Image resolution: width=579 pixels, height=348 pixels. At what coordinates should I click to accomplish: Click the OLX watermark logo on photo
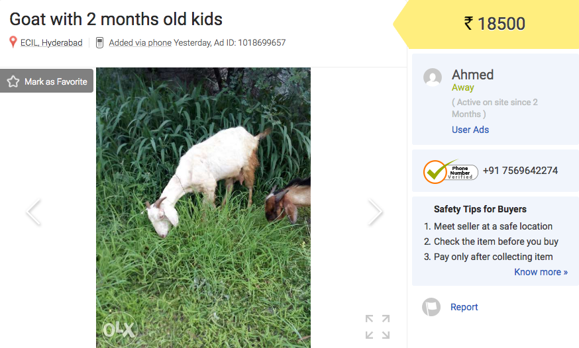(x=119, y=329)
